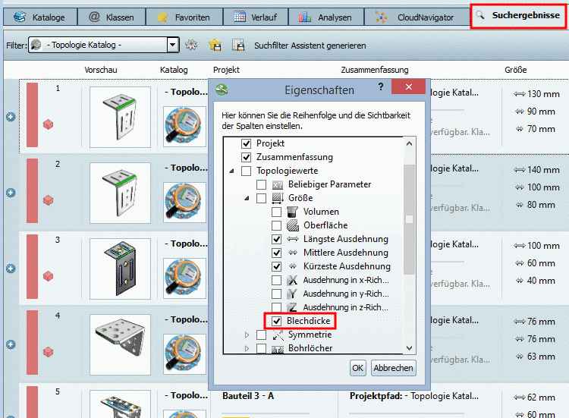Open the Kataloge tab
Screen dimensions: 569x418
(40, 17)
